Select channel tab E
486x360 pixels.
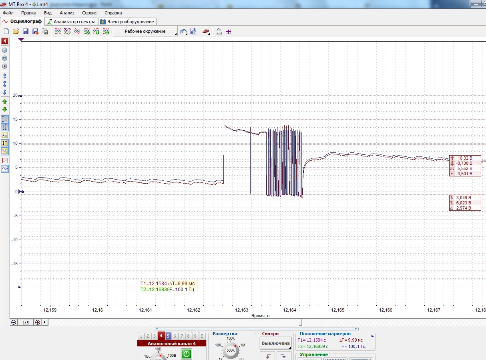click(x=202, y=336)
